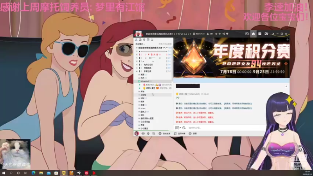Open Windows search on taskbar
This screenshot has height=176, width=313.
tap(11, 173)
